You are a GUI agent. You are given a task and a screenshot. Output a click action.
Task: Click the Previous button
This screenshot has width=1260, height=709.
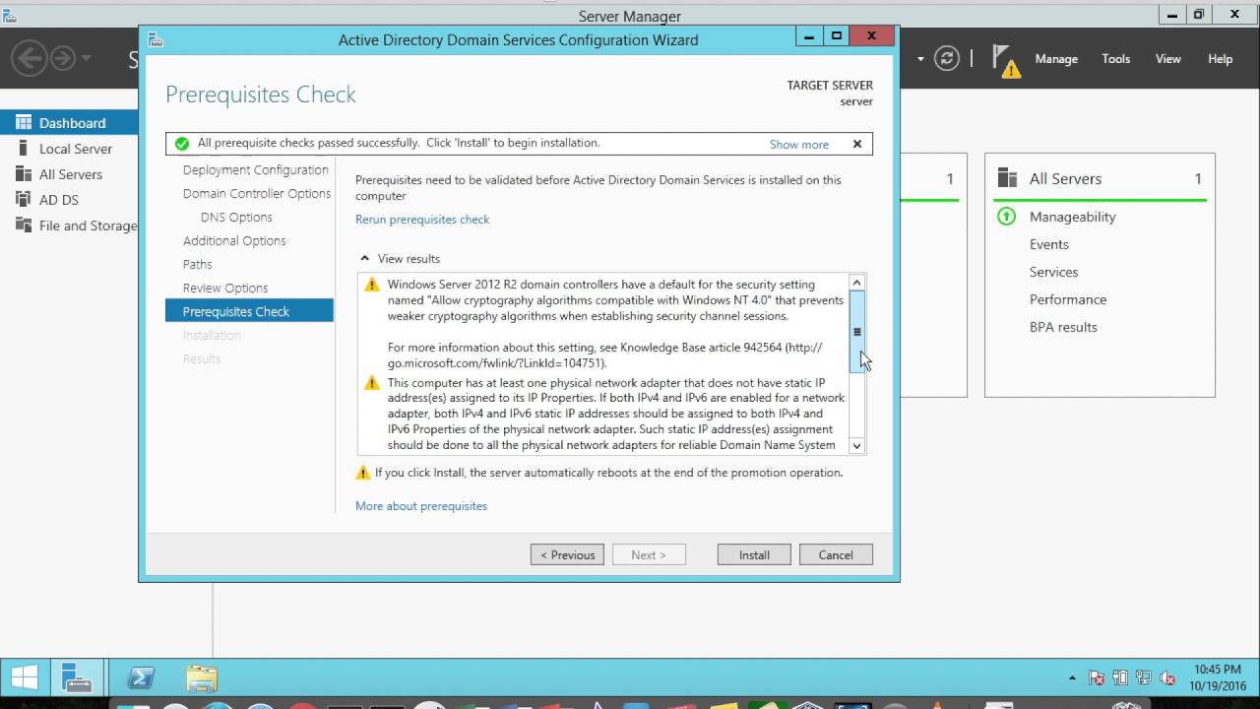point(567,554)
